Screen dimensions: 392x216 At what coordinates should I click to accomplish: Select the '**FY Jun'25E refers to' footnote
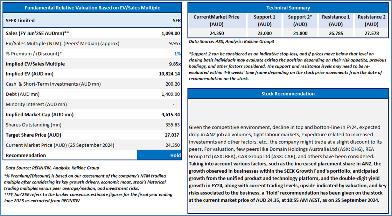coord(88,197)
